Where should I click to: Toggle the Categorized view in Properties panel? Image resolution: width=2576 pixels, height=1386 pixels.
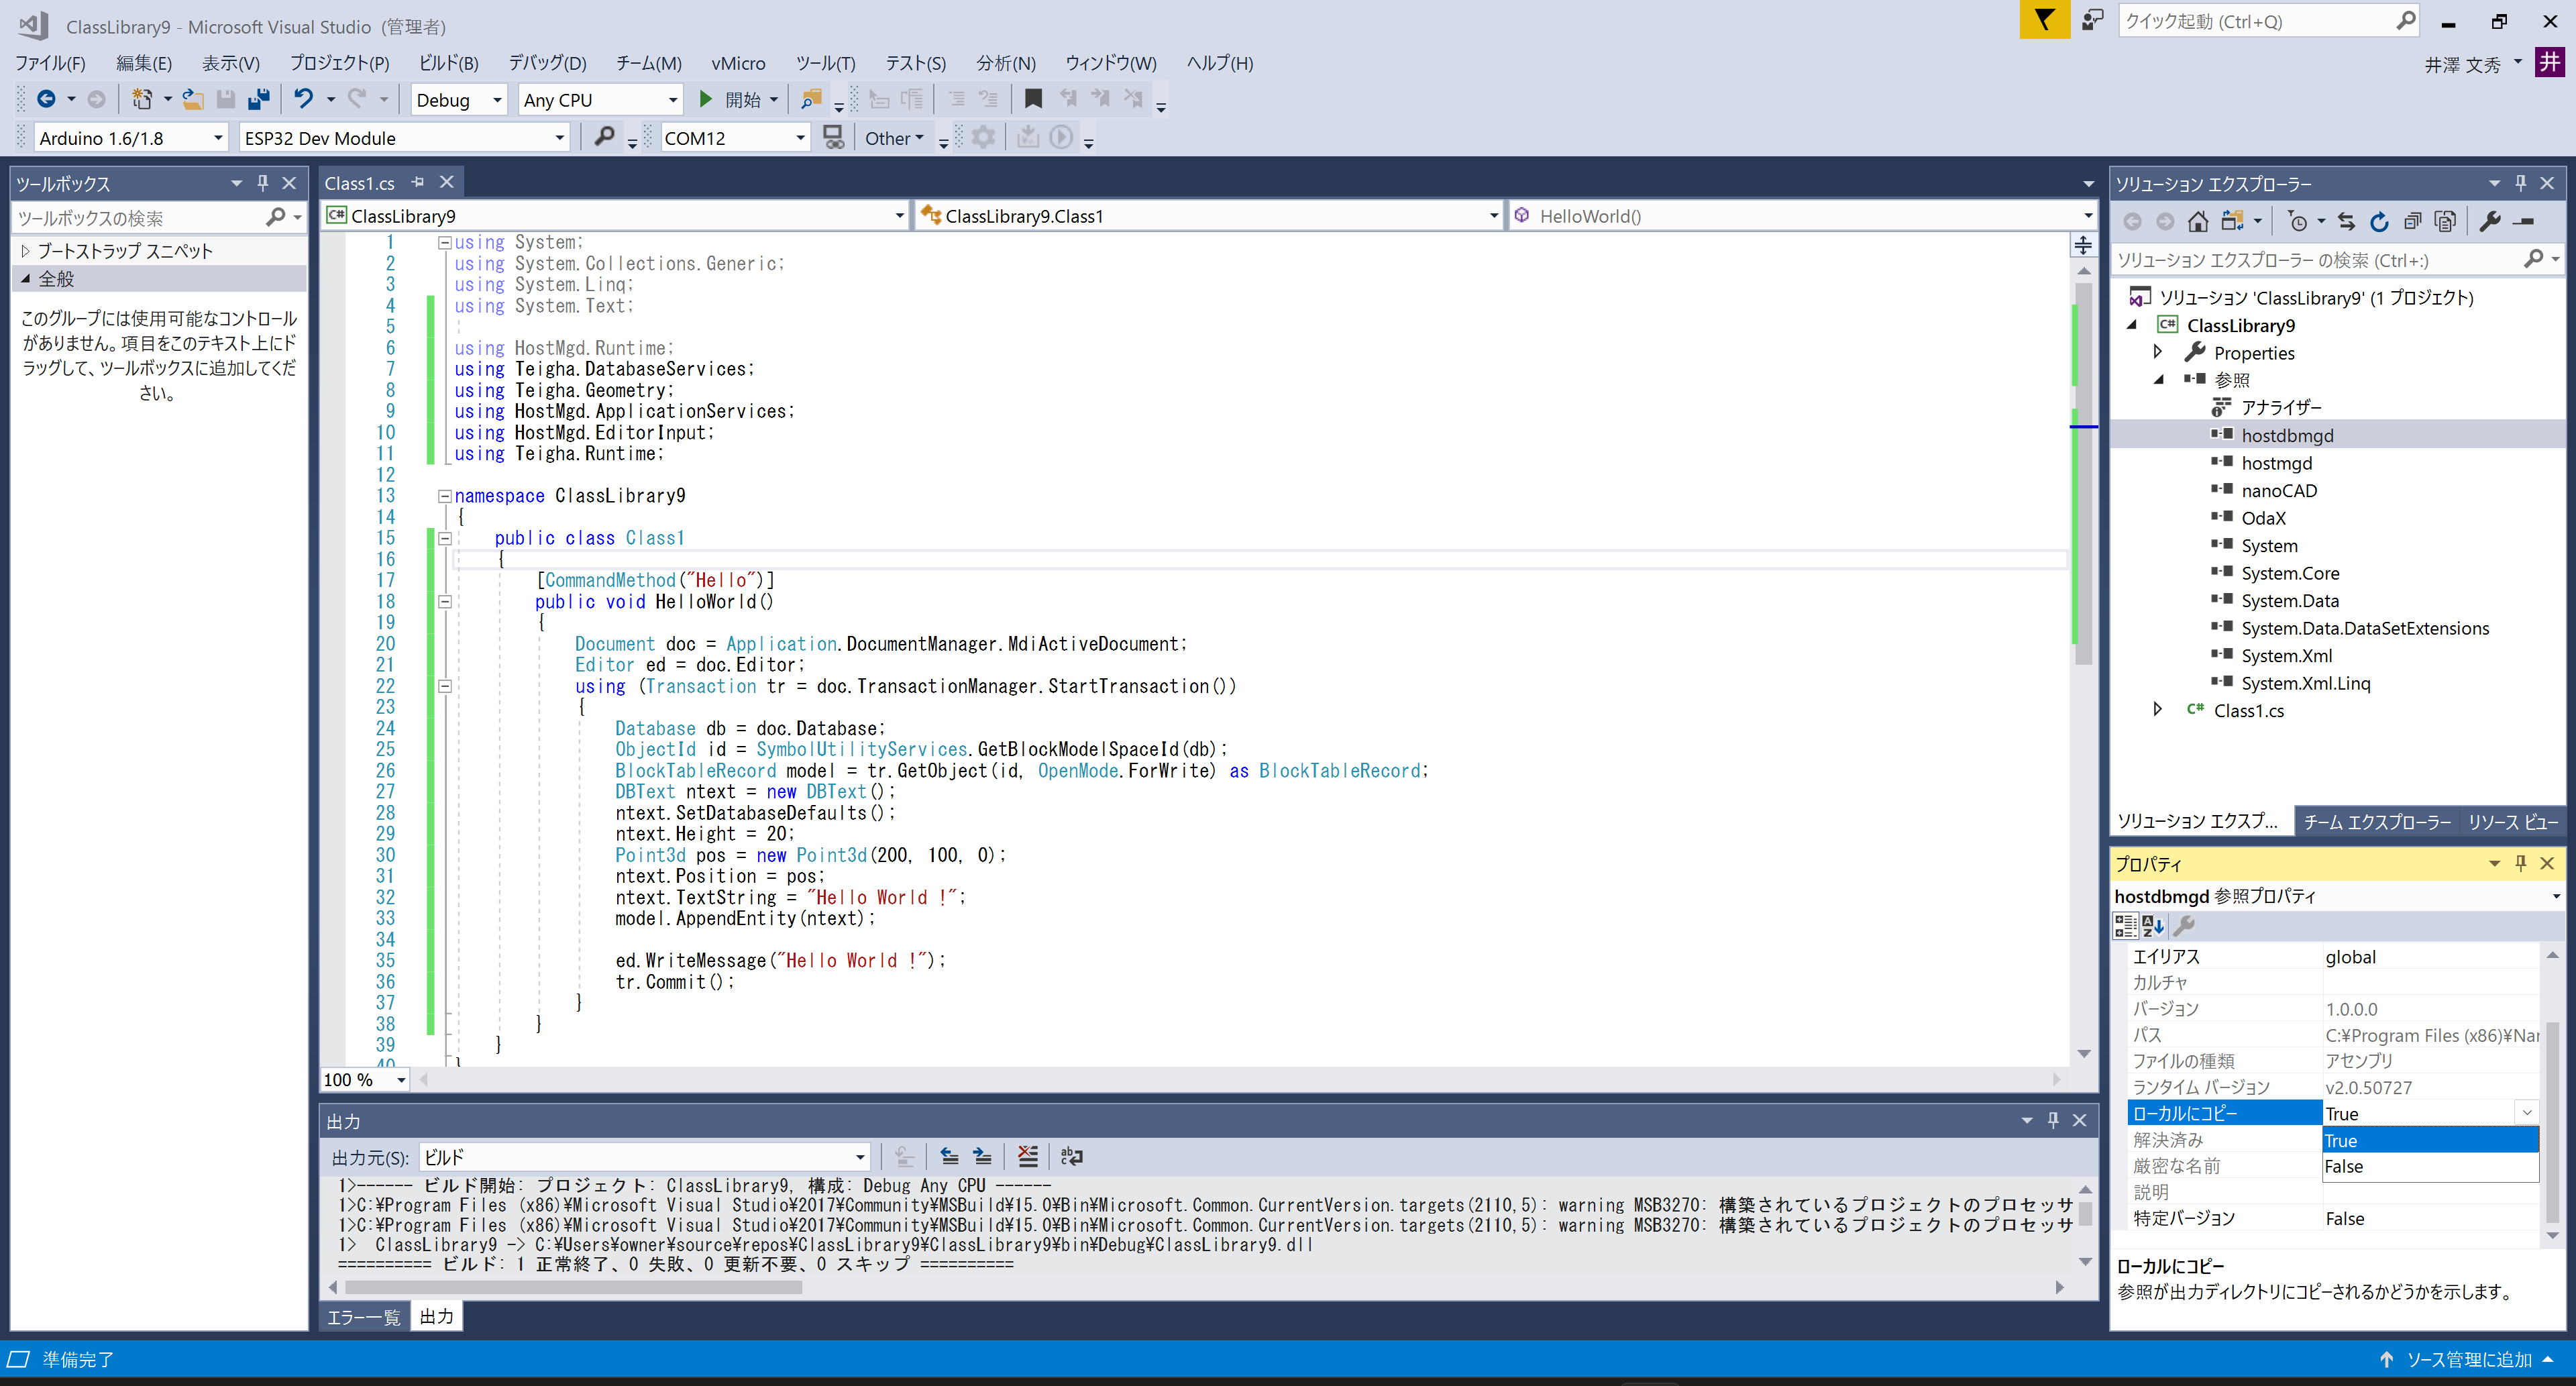coord(2126,926)
